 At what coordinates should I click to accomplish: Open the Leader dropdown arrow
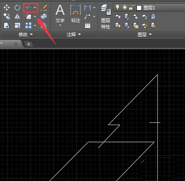pyautogui.click(x=94, y=16)
